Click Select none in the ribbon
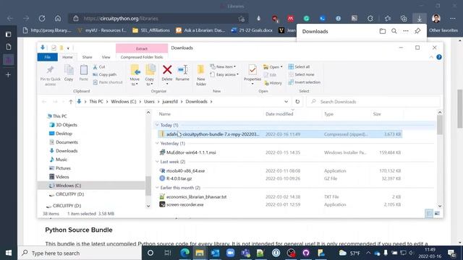The height and width of the screenshot is (260, 463). (301, 74)
